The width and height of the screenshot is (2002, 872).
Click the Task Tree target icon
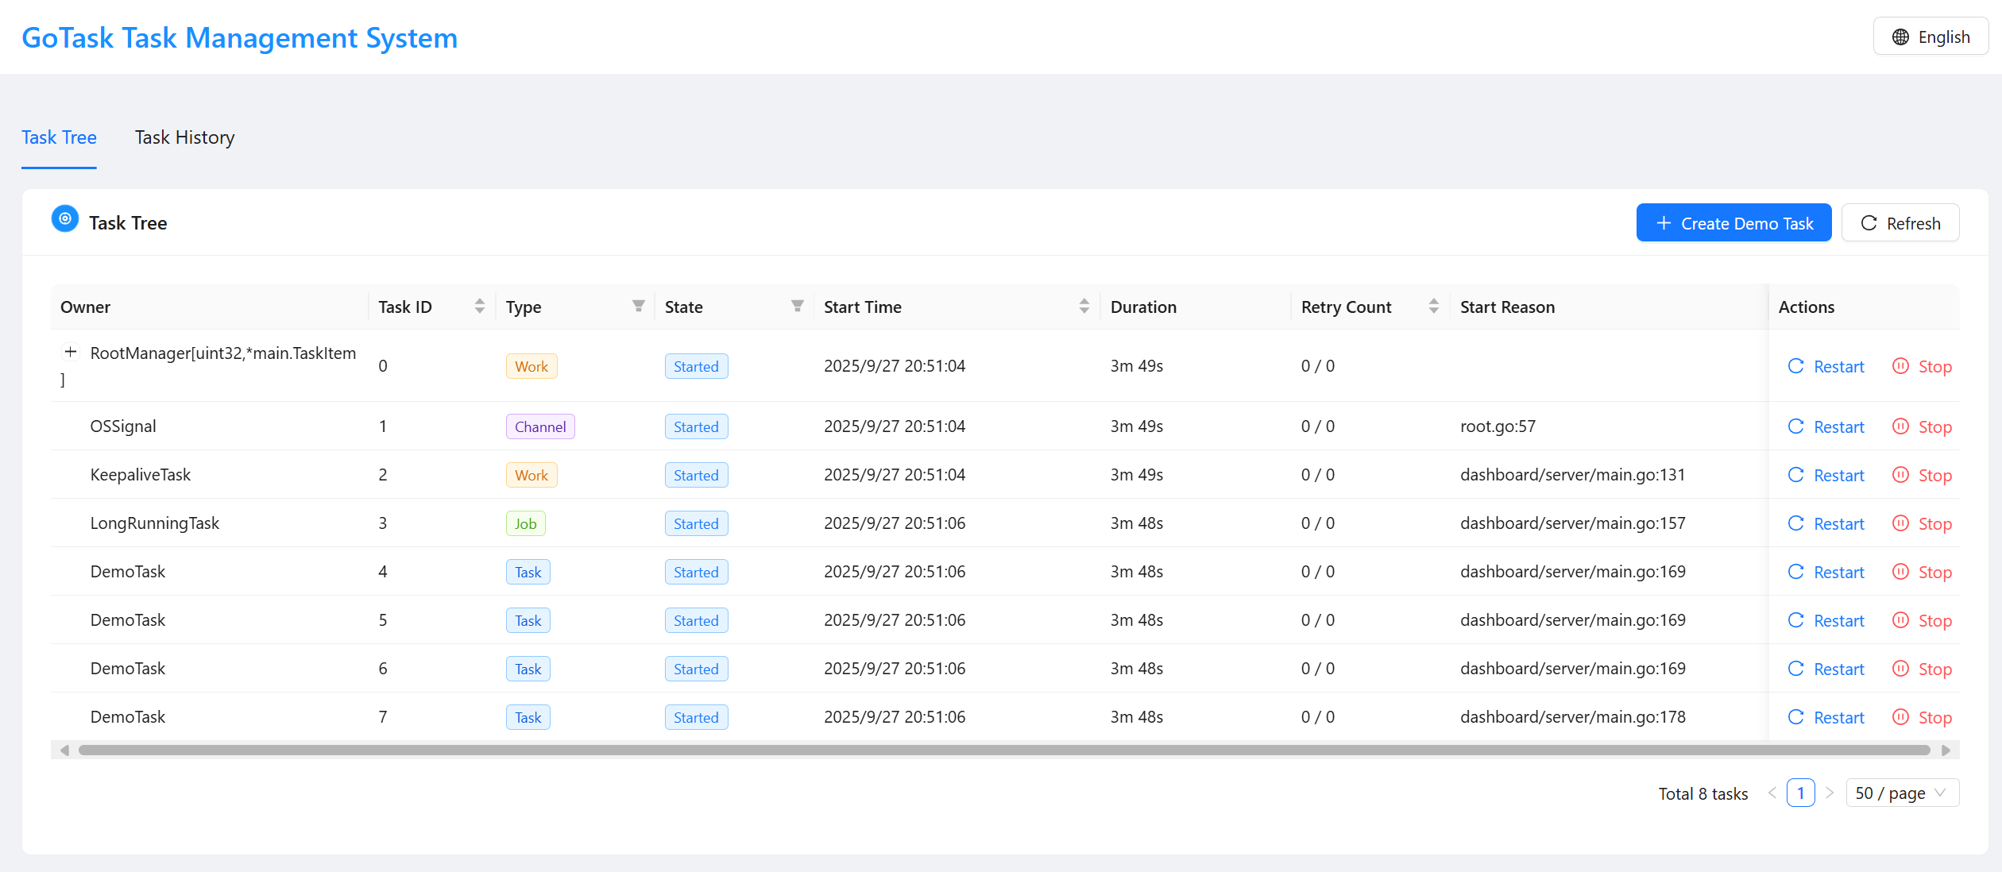pos(65,218)
